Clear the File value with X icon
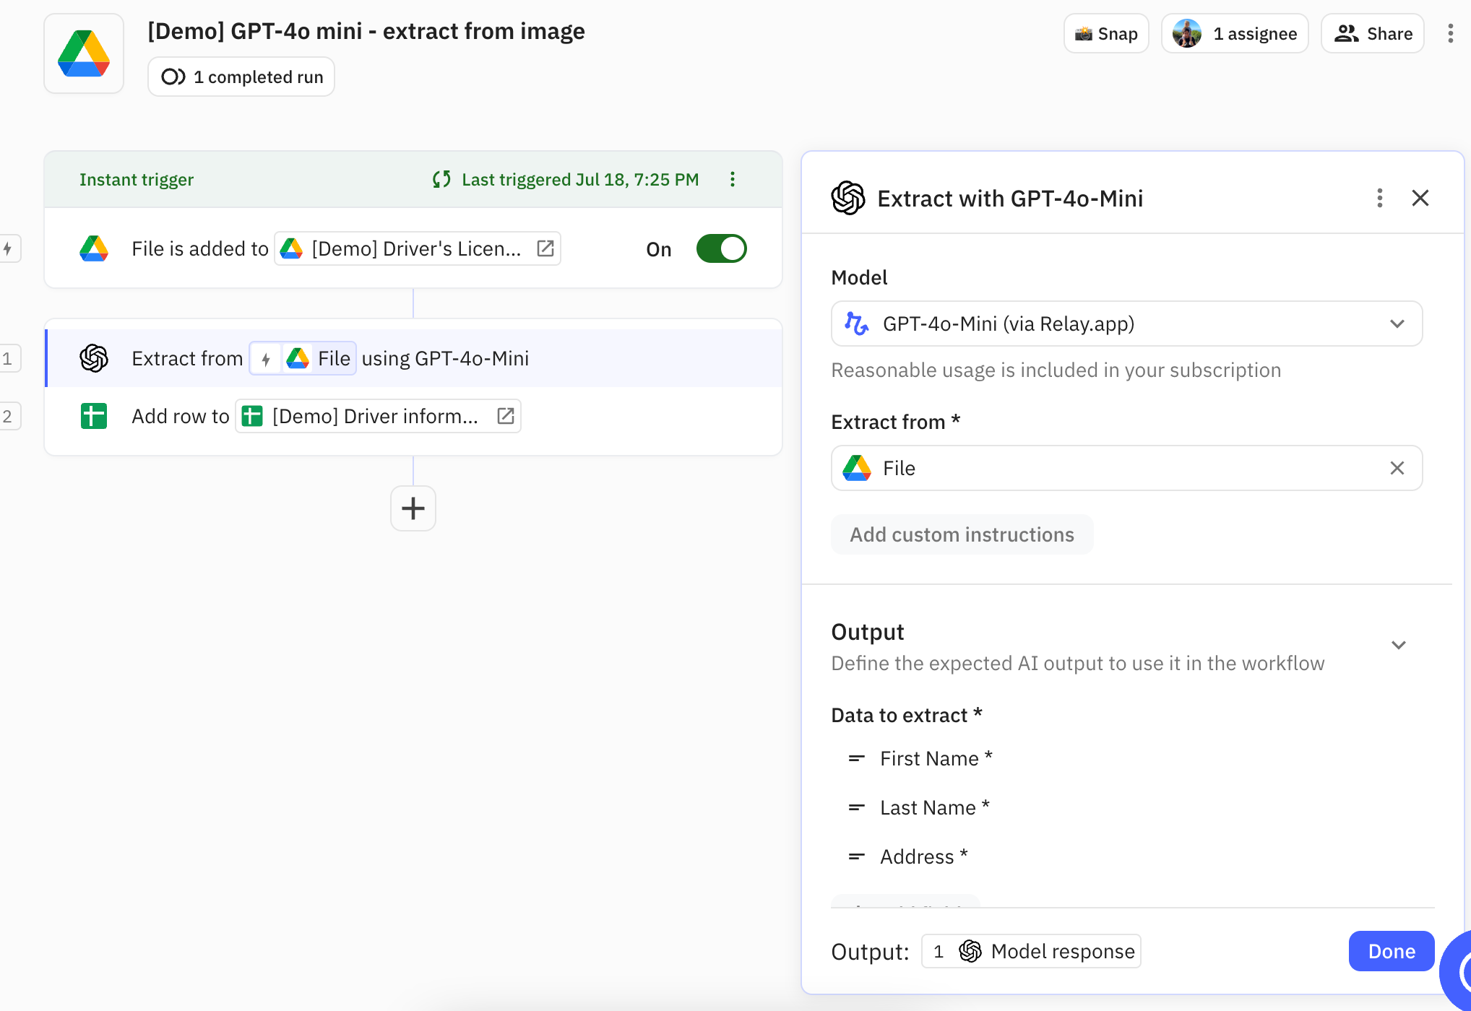The image size is (1471, 1011). coord(1397,468)
